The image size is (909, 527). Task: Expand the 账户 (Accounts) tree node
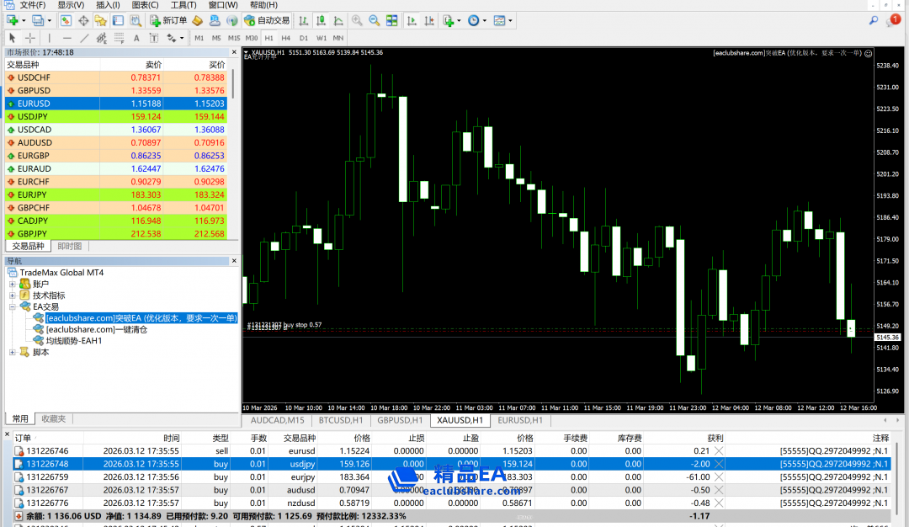tap(13, 284)
